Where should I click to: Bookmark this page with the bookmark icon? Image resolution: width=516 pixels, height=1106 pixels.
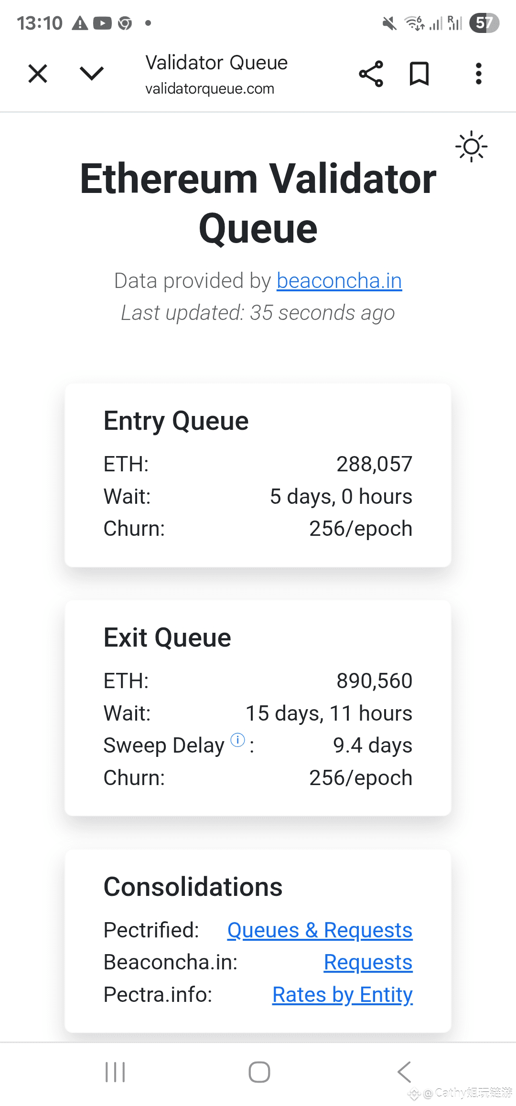(x=419, y=74)
